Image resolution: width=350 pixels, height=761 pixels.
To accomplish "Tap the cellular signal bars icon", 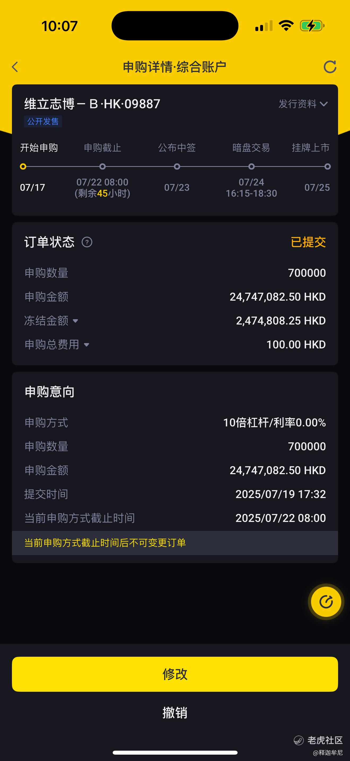I will (264, 26).
